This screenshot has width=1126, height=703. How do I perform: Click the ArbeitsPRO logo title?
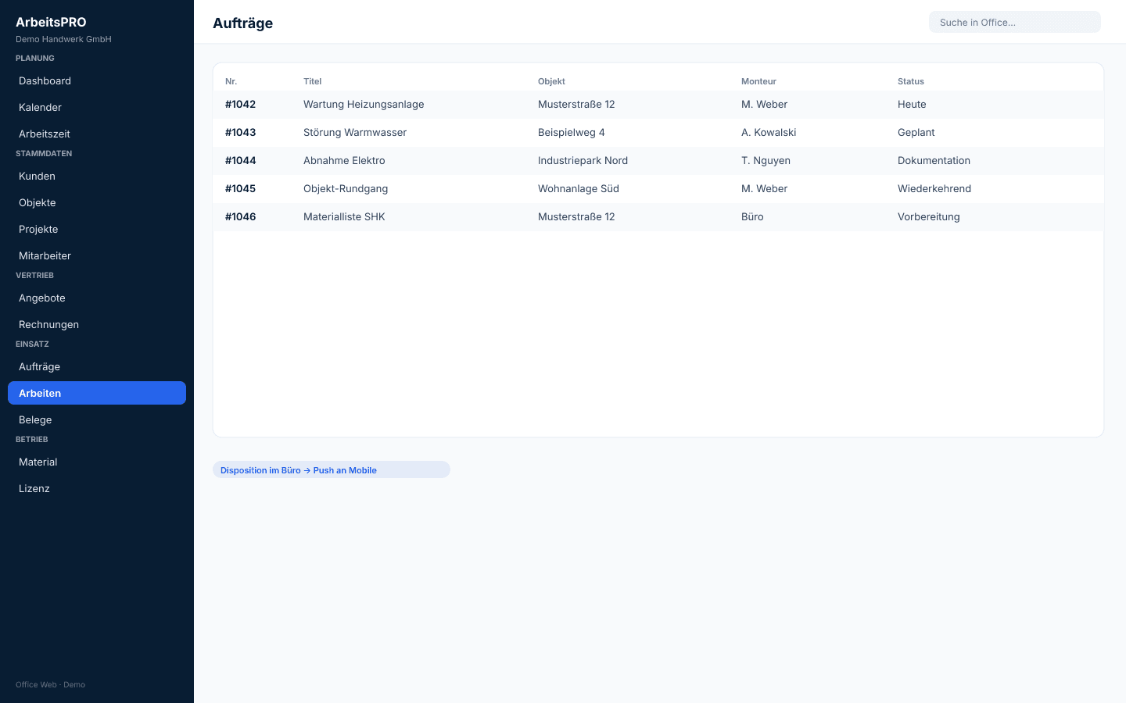point(51,22)
